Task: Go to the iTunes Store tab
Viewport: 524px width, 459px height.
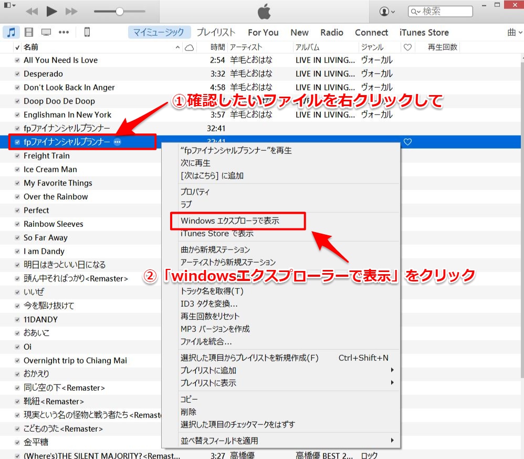Action: [x=424, y=33]
